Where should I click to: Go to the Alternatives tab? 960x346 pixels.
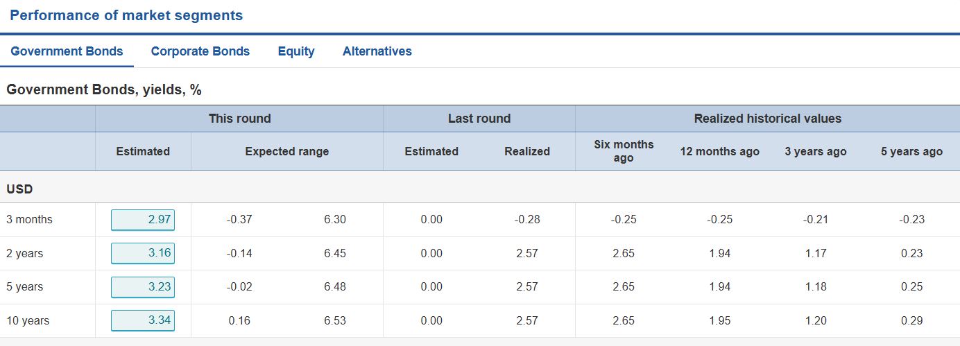(x=377, y=51)
